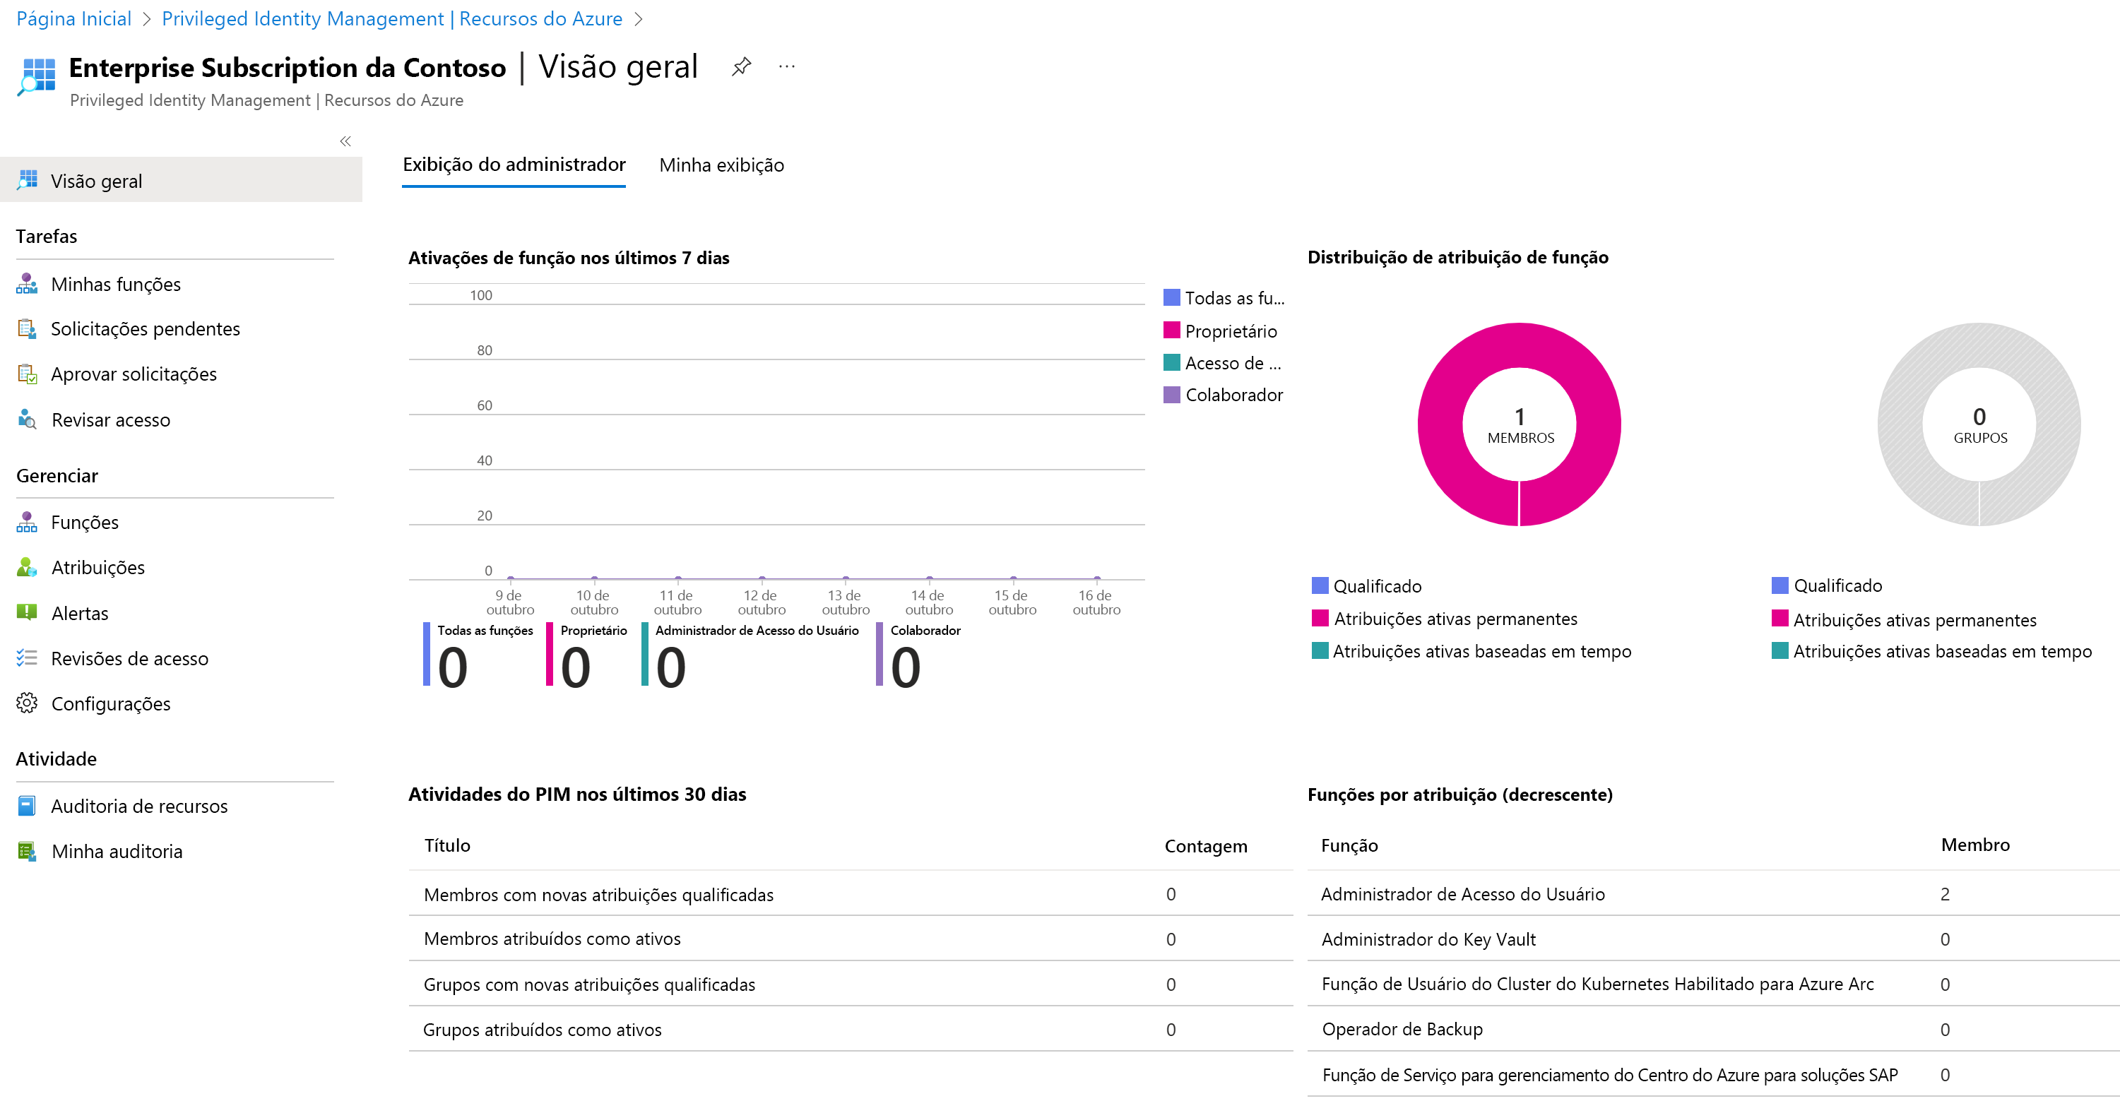Click the Aprovar solicitações icon
2120x1113 pixels.
coord(27,374)
